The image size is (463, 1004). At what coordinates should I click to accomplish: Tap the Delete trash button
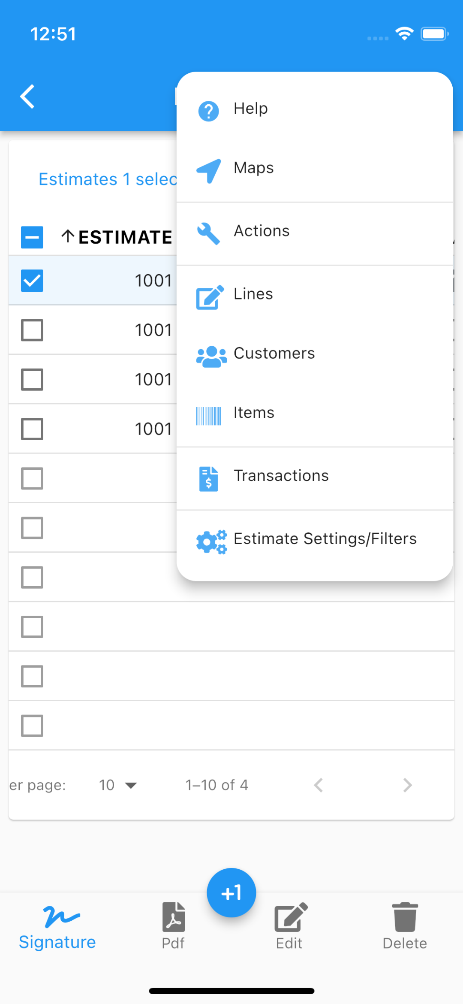coord(405,926)
